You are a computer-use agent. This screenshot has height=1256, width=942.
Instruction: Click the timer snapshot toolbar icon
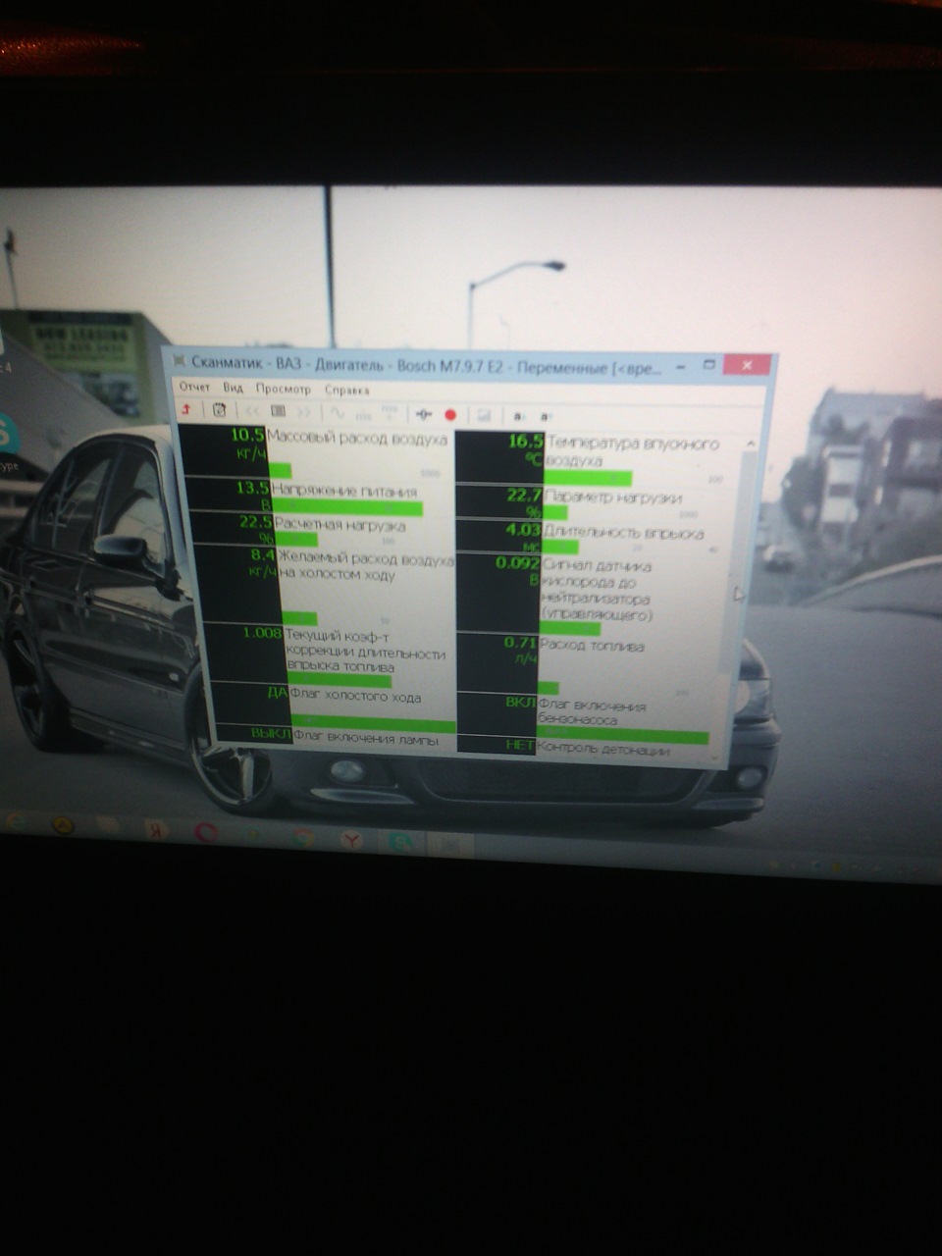click(x=219, y=410)
